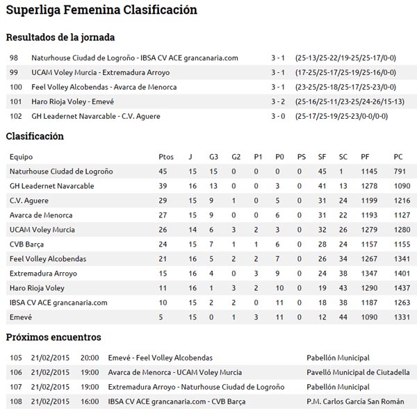The height and width of the screenshot is (416, 417).
Task: Select the PF column header
Action: tap(366, 157)
